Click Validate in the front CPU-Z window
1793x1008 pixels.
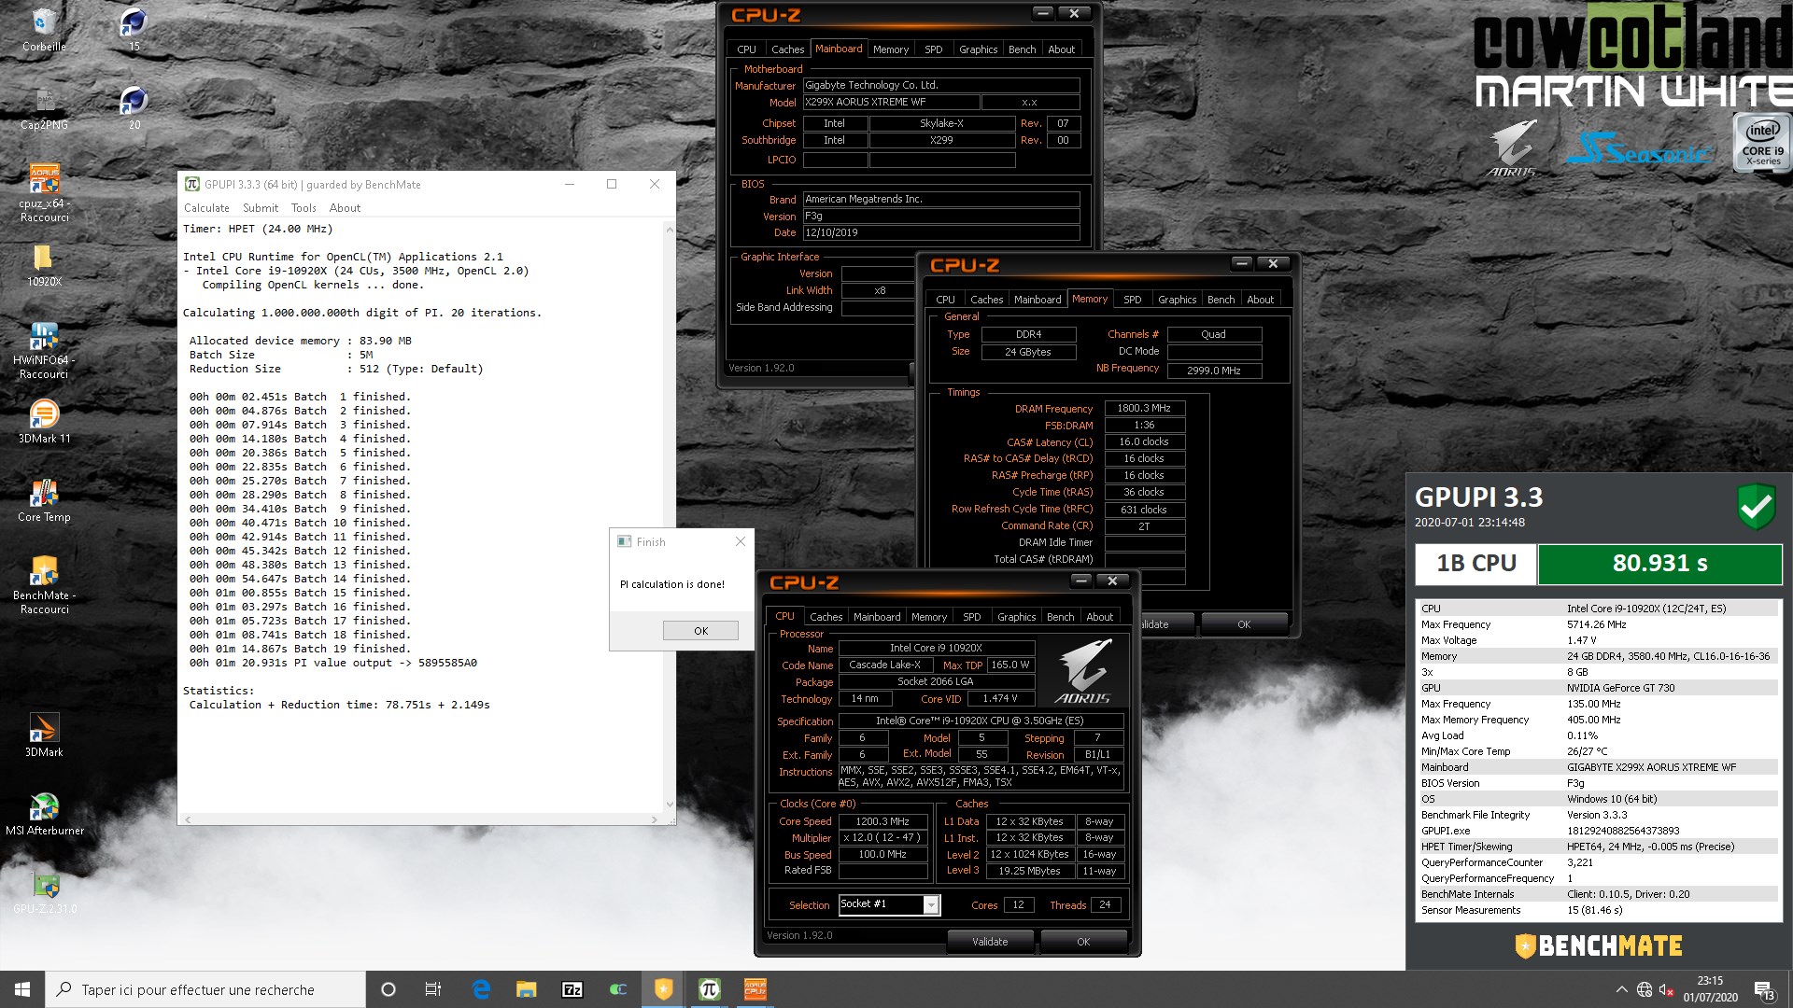[990, 942]
